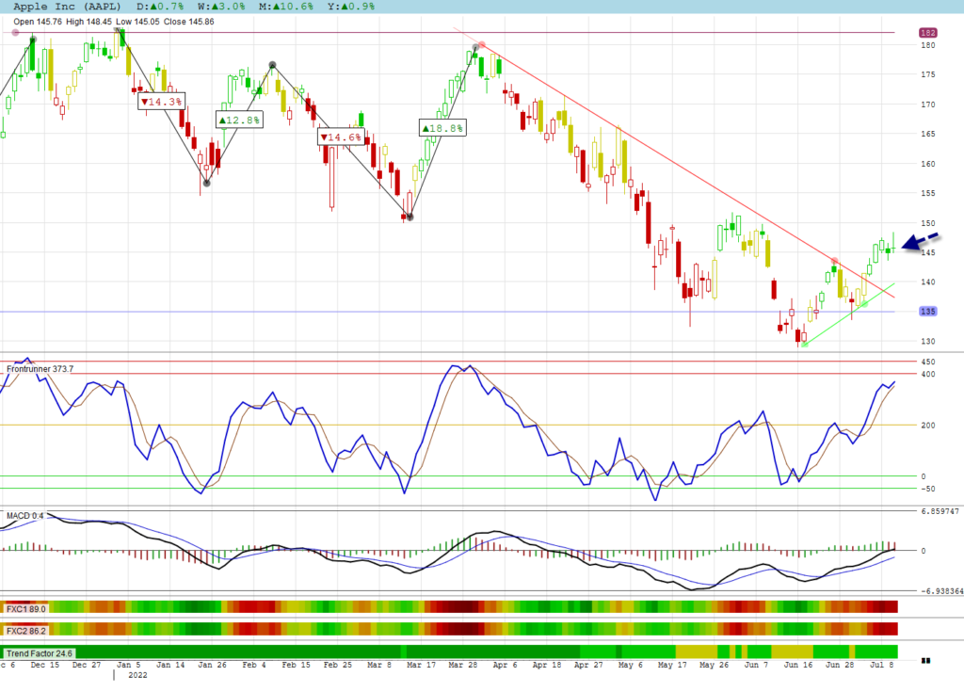Select the 182 resistance price tag
The width and height of the screenshot is (964, 692).
pos(927,33)
